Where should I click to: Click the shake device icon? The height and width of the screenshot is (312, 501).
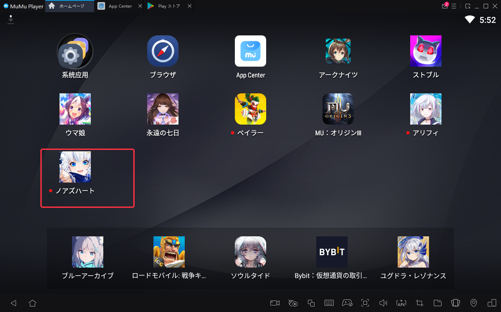point(455,303)
